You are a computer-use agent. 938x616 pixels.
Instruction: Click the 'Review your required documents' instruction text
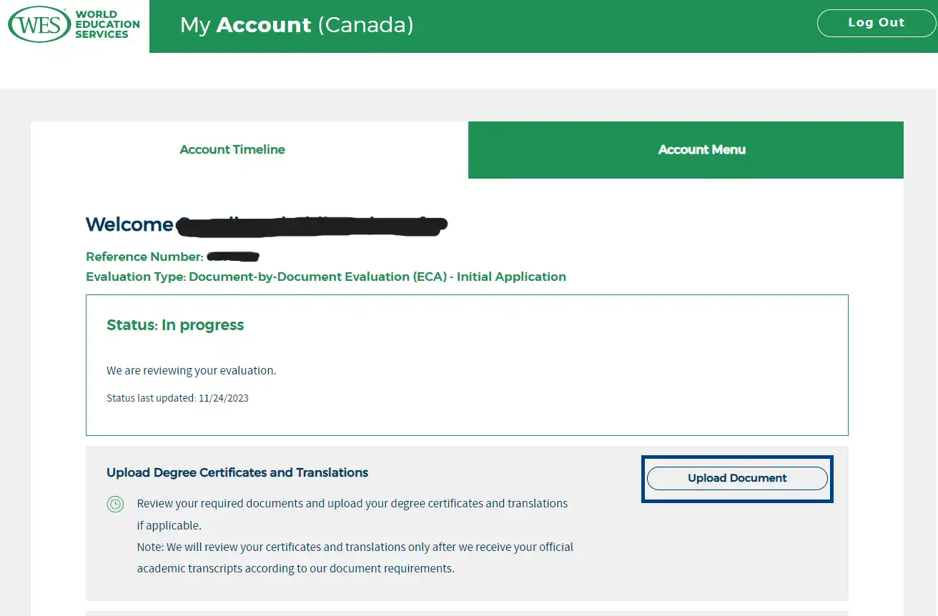click(x=352, y=515)
